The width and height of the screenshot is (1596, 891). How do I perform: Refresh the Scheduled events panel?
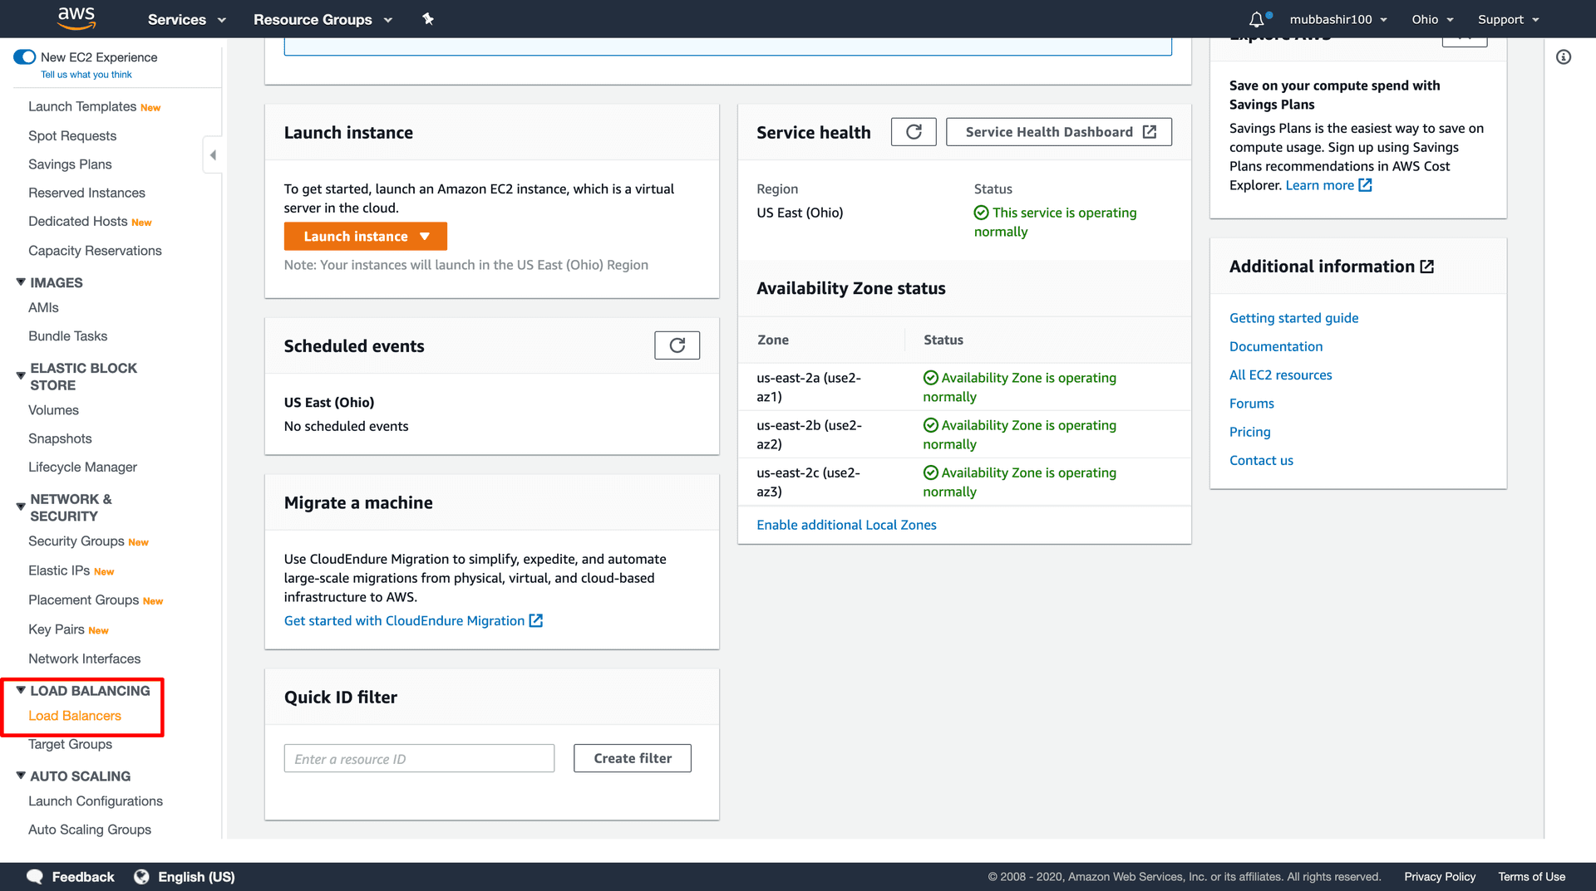[x=677, y=345]
